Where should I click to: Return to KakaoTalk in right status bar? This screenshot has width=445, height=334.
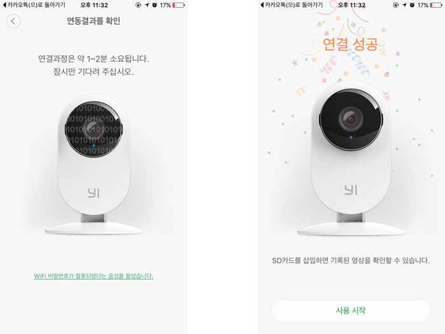(291, 5)
